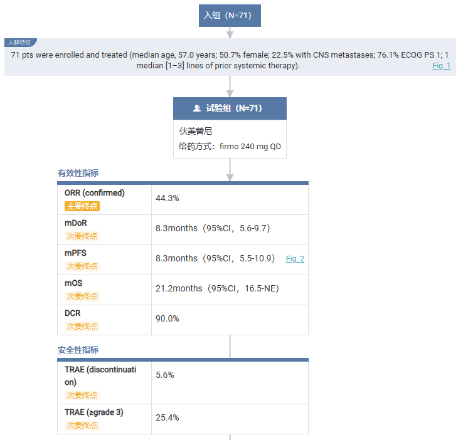Click the DCR label

72,313
